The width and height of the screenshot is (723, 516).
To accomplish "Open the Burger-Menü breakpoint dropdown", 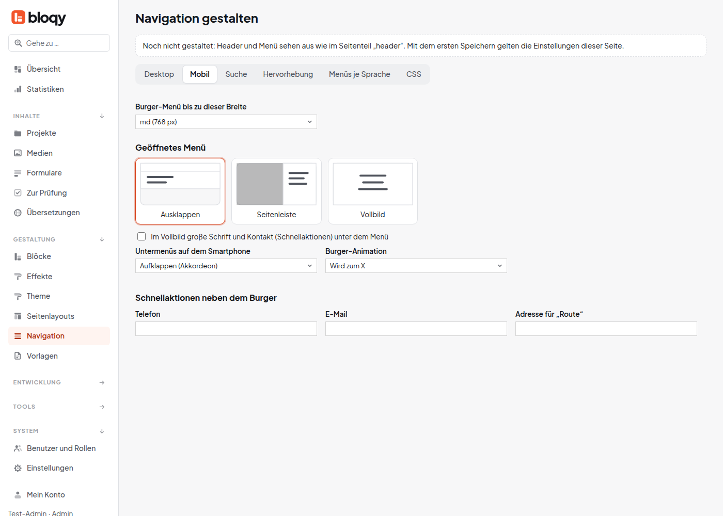I will [226, 122].
